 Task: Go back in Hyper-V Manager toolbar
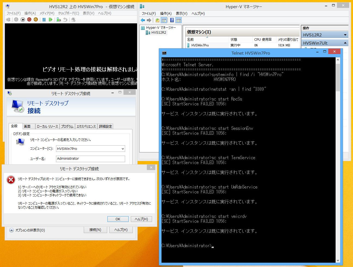pyautogui.click(x=143, y=20)
